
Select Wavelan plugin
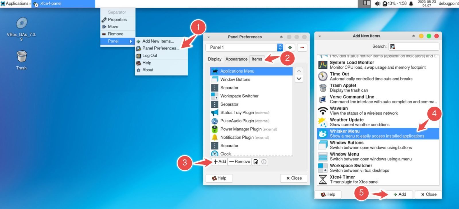pos(378,111)
